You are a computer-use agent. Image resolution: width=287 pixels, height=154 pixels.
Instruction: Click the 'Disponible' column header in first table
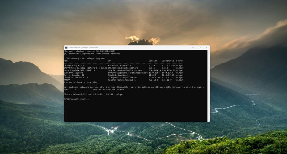168,61
